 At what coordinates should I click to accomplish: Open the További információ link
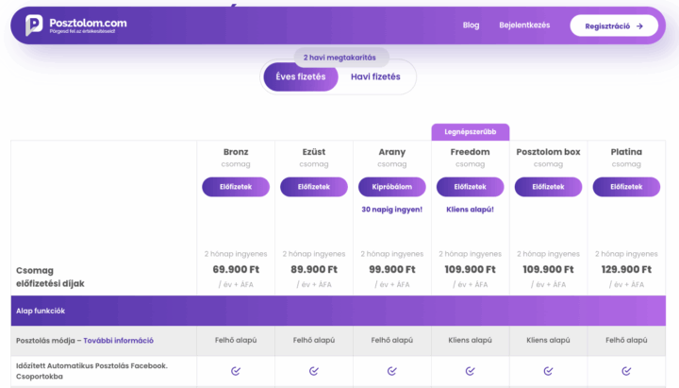118,341
